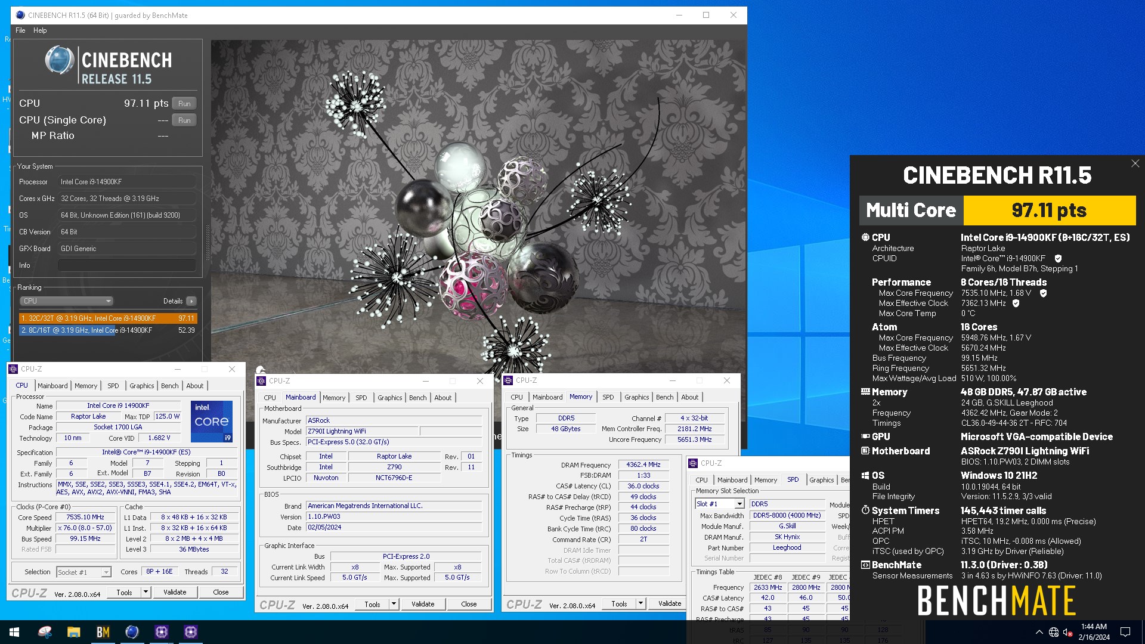Open the Cinebench File menu
The height and width of the screenshot is (644, 1145).
tap(20, 30)
